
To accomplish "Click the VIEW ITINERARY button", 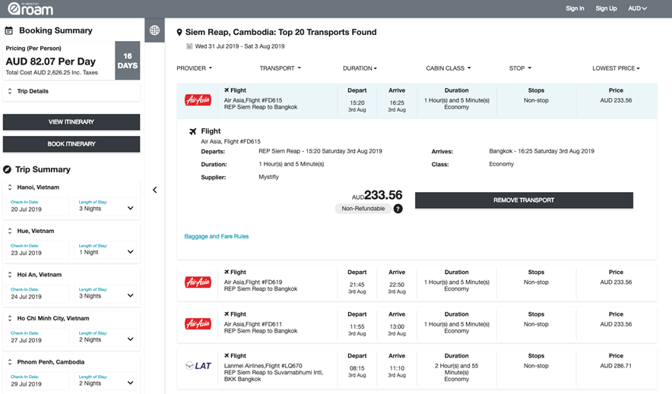I will [x=71, y=122].
